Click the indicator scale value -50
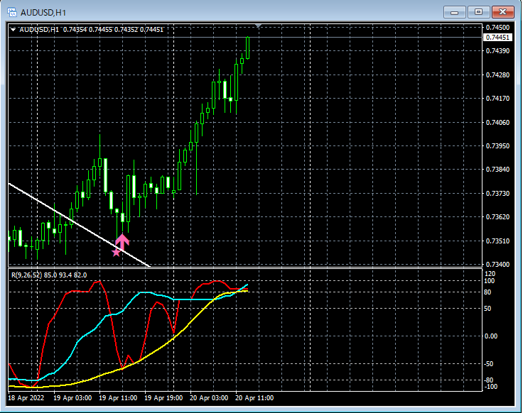Screen dimensions: 523x413 tap(489, 364)
